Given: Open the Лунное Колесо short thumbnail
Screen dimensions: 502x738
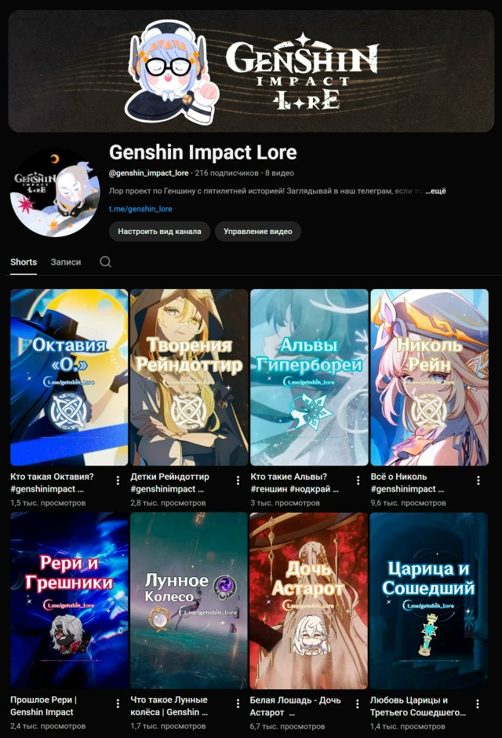Looking at the screenshot, I should pos(189,601).
